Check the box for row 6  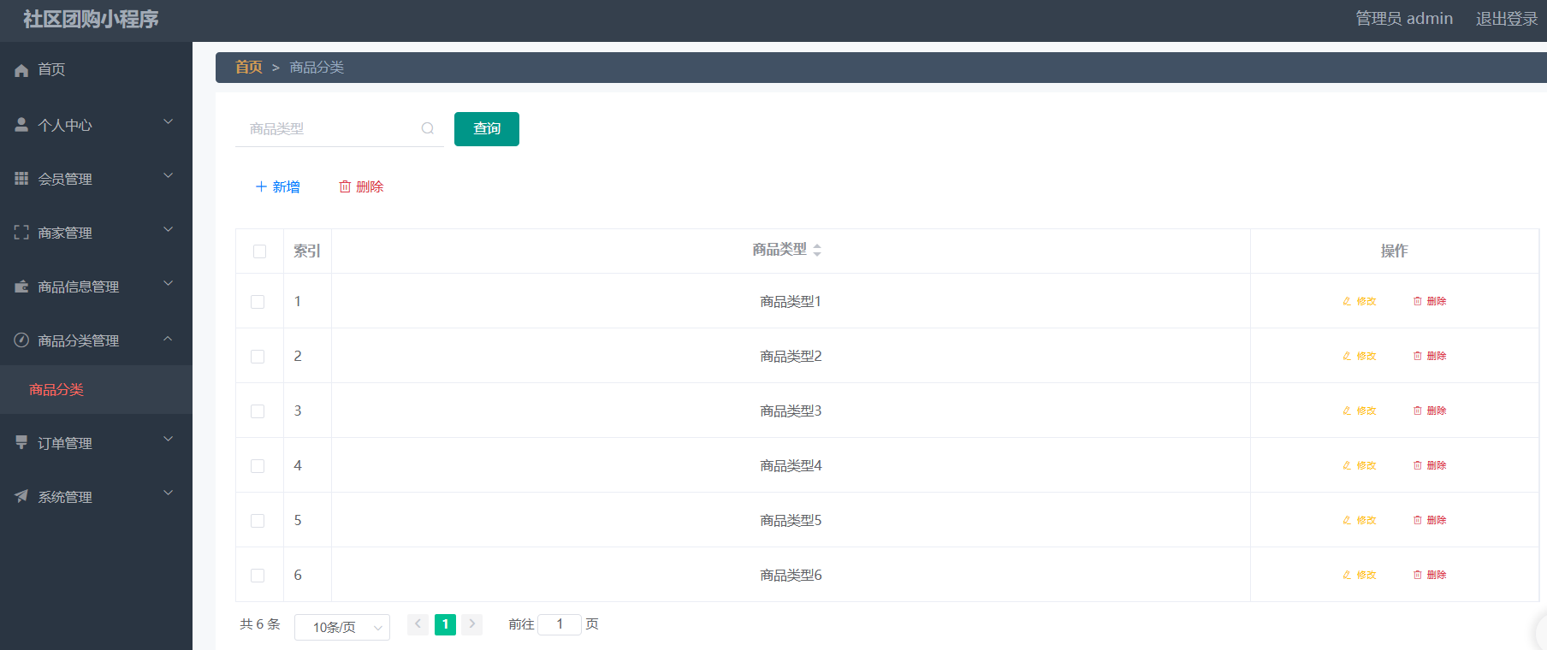tap(258, 576)
